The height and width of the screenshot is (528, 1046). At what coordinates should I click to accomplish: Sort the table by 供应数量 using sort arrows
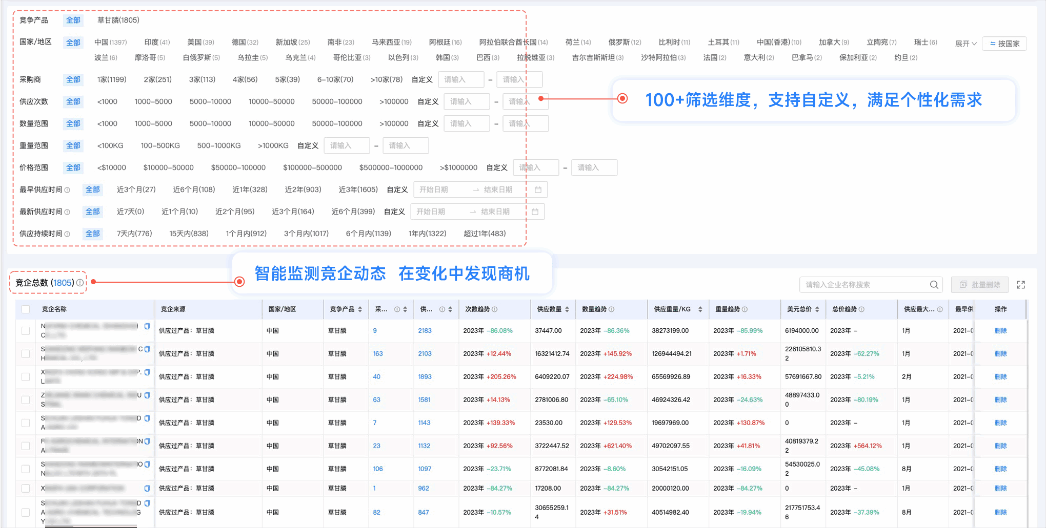tap(567, 309)
